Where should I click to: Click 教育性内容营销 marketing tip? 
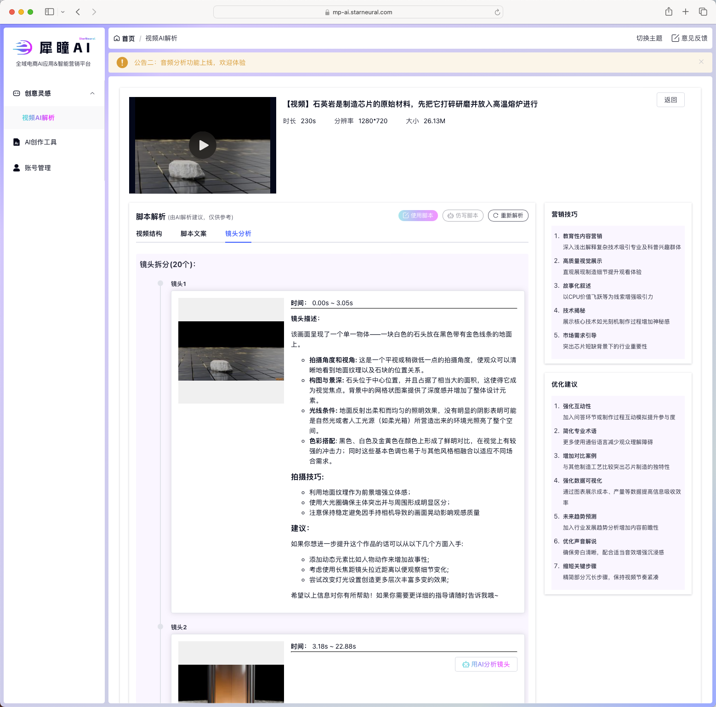coord(582,236)
